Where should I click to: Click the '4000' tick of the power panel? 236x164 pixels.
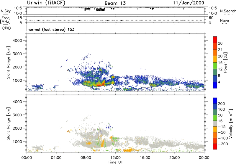pyautogui.click(x=17, y=41)
